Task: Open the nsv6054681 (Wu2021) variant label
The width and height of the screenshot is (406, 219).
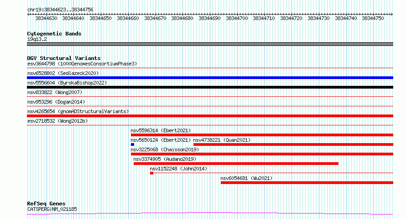Action: [246, 178]
